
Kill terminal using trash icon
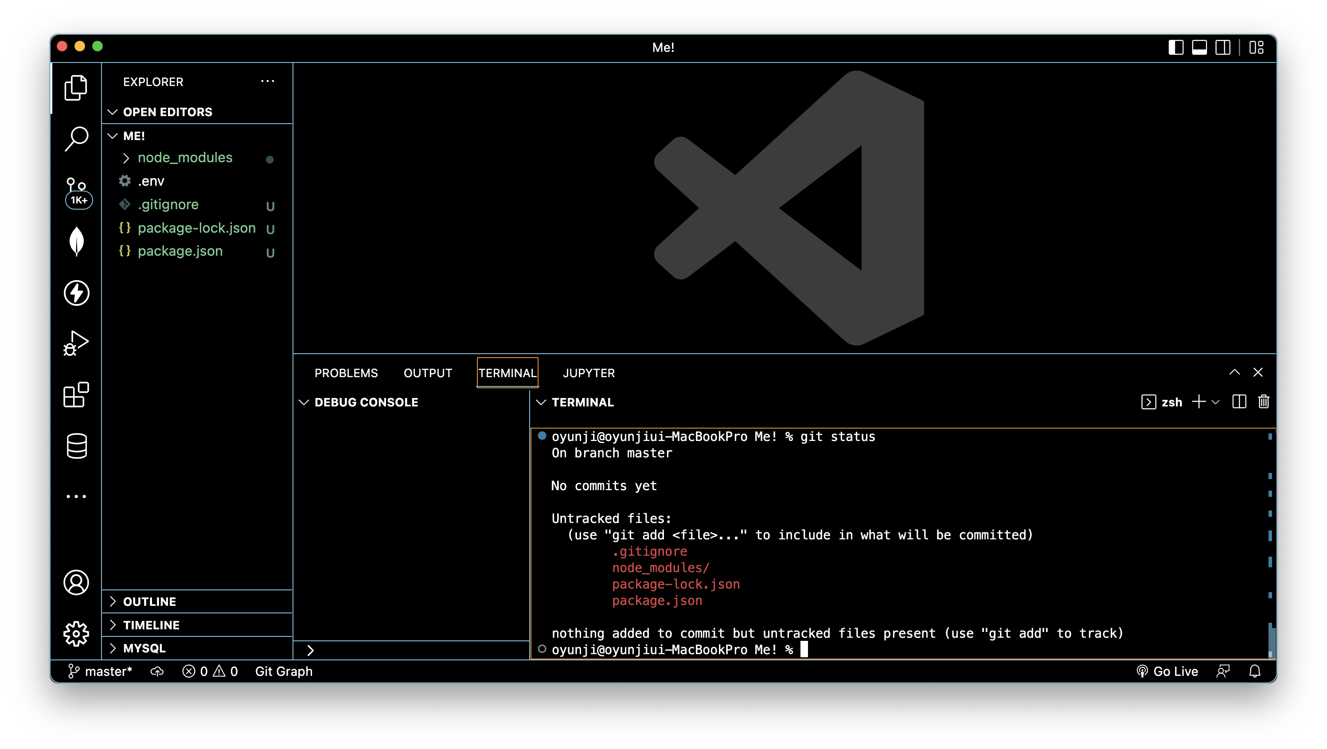pos(1263,402)
